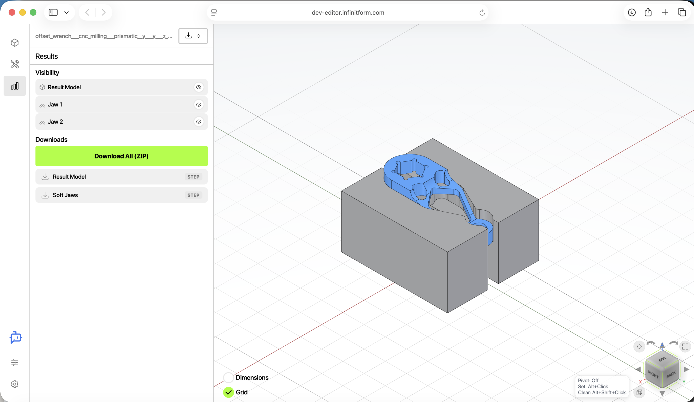
Task: Rotate view clockwise with curved right arrow
Action: (x=674, y=343)
